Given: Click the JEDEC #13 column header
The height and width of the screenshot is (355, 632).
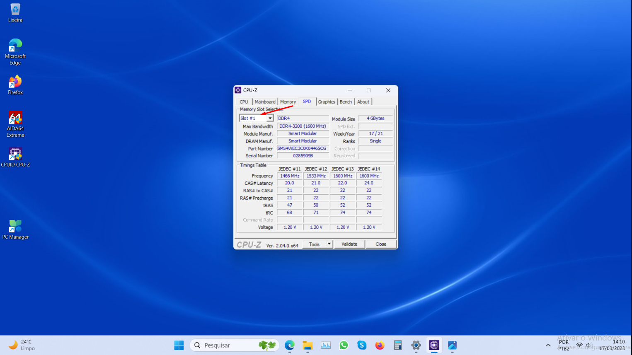Looking at the screenshot, I should (x=342, y=169).
